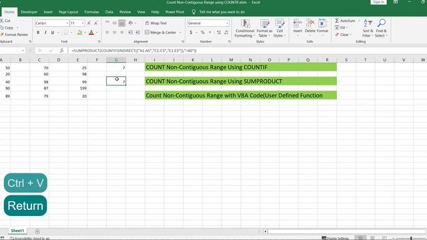Toggle Wrap Text
This screenshot has width=427, height=240.
coord(155,23)
